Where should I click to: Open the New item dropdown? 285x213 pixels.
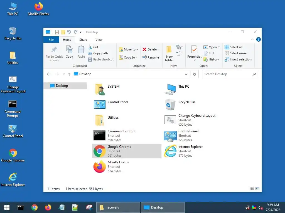[179, 47]
